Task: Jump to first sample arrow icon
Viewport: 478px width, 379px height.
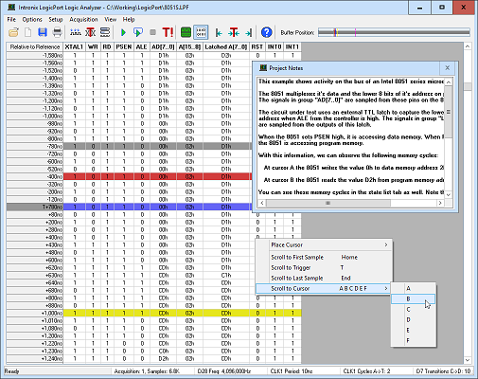Action: tap(219, 32)
